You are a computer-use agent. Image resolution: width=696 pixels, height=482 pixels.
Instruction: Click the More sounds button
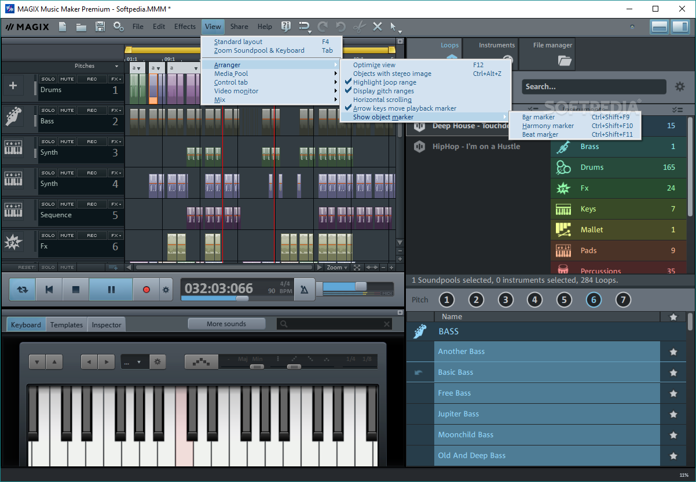pos(226,324)
